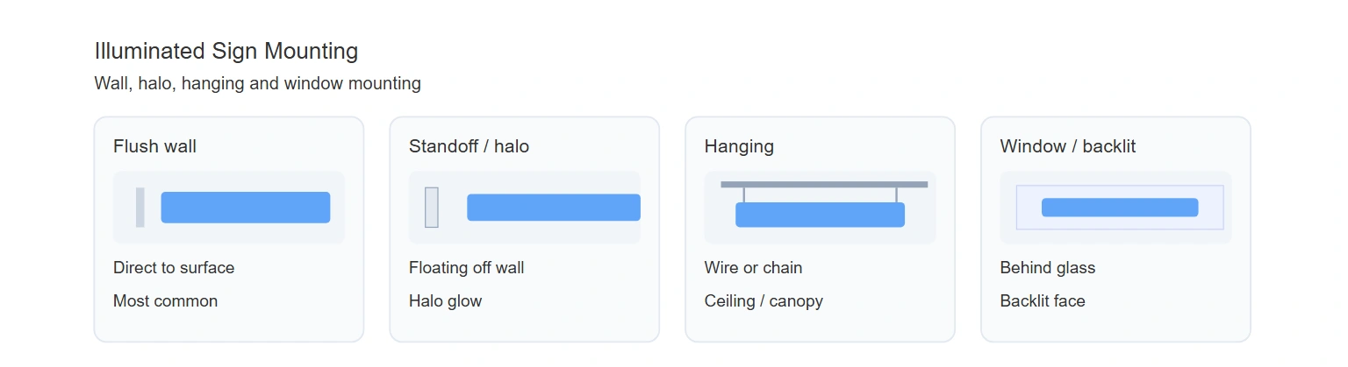Click the 'Halo glow' text
Screen dimensions: 1348x367
(445, 301)
